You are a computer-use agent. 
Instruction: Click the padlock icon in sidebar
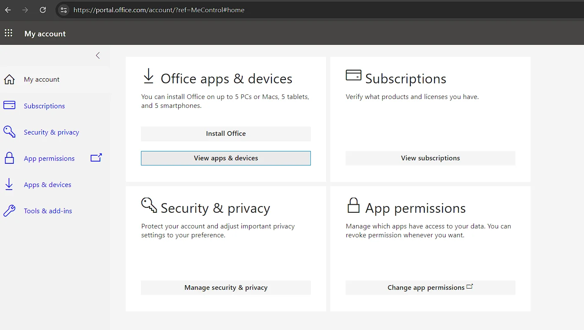coord(9,158)
